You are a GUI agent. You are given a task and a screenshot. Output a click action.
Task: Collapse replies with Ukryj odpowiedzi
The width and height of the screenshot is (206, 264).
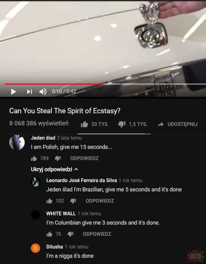tap(55, 169)
